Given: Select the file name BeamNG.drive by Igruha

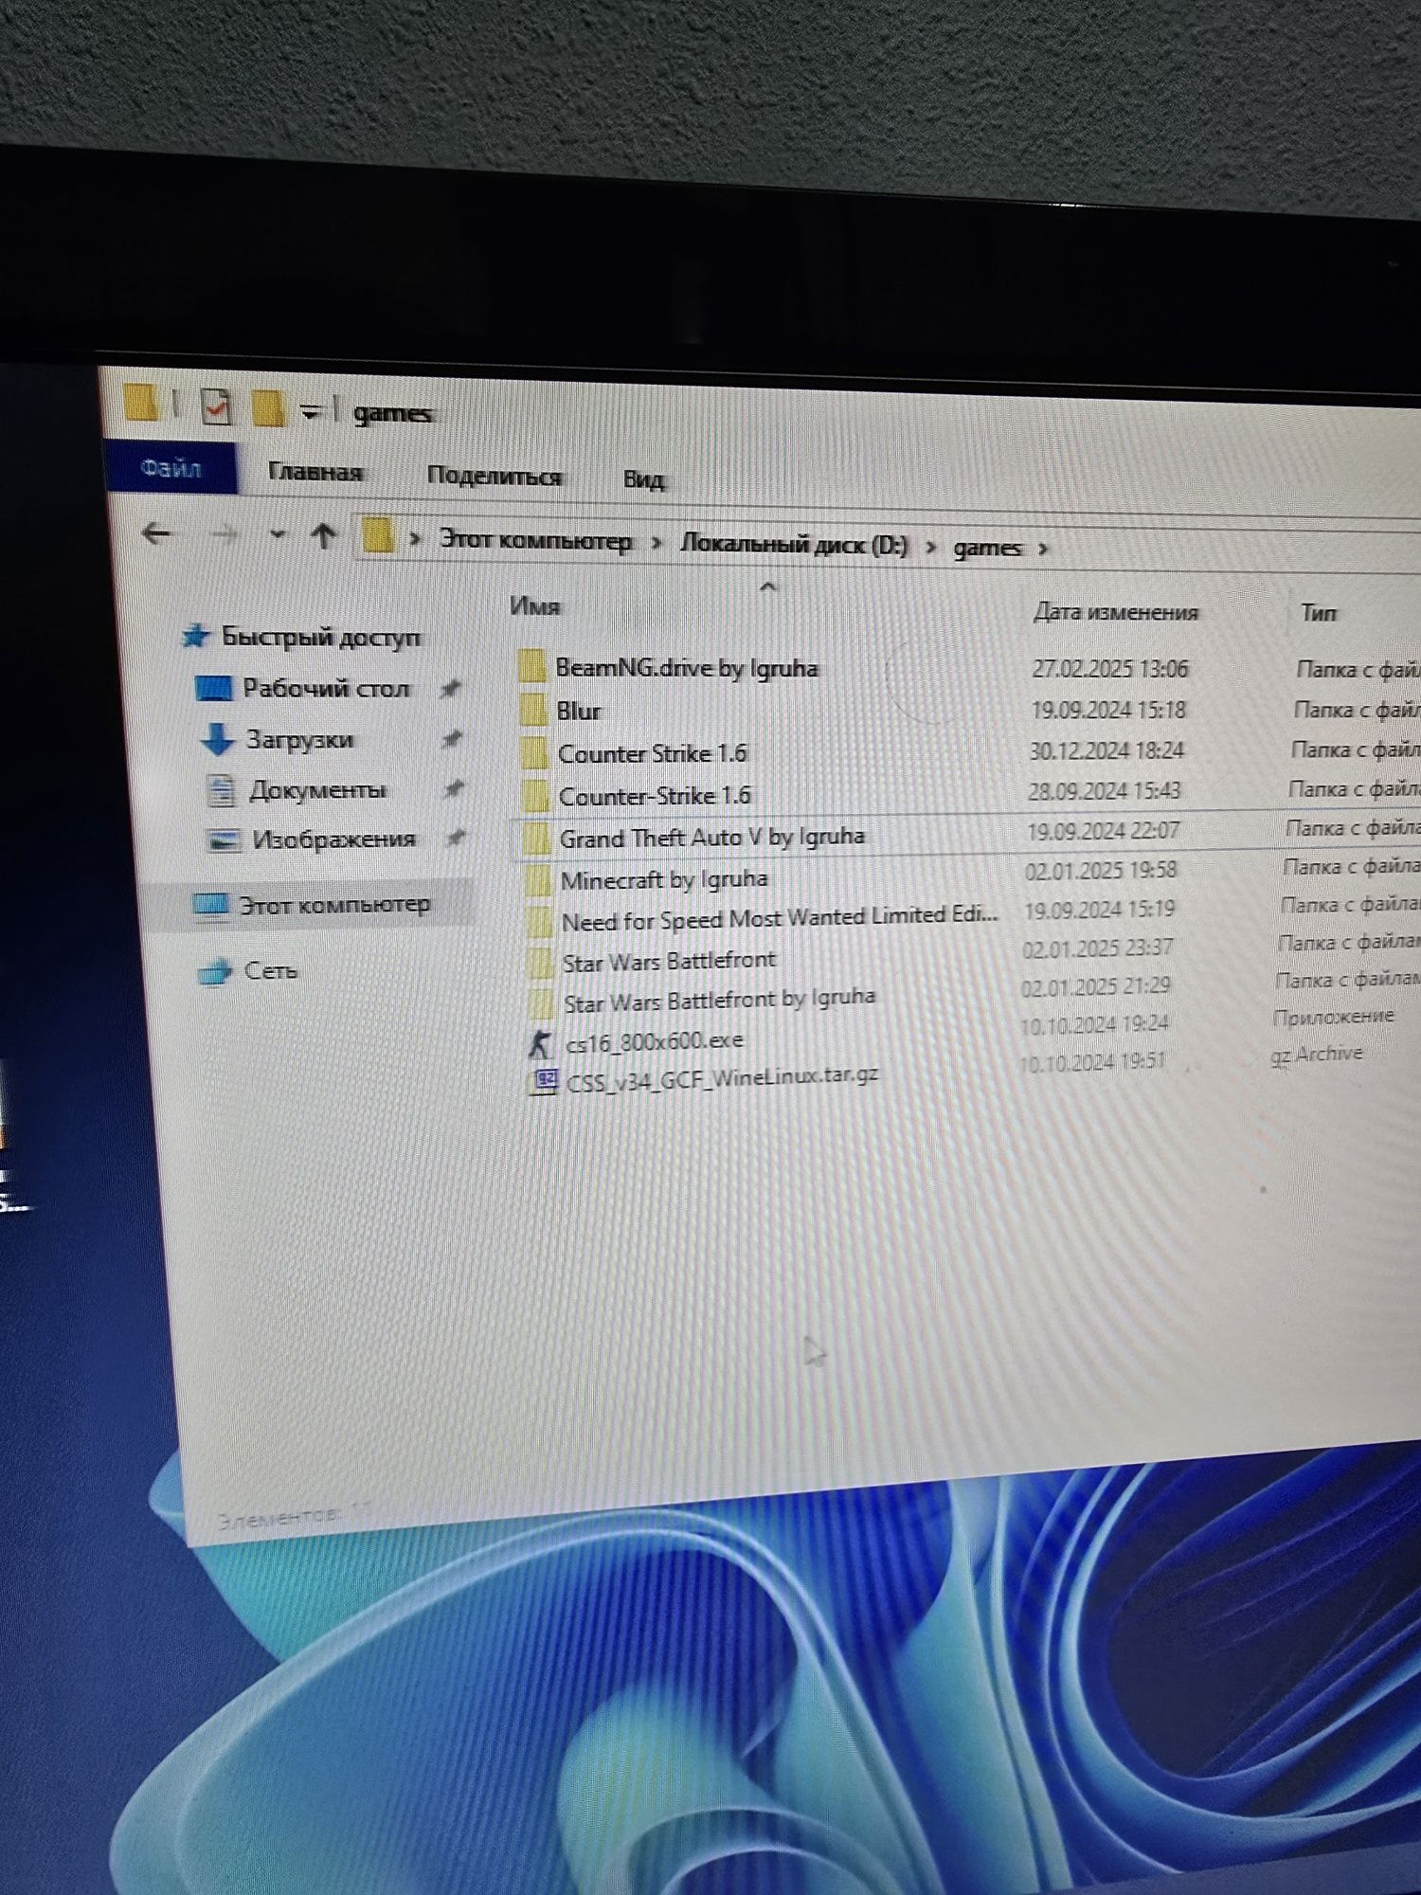Looking at the screenshot, I should 687,668.
